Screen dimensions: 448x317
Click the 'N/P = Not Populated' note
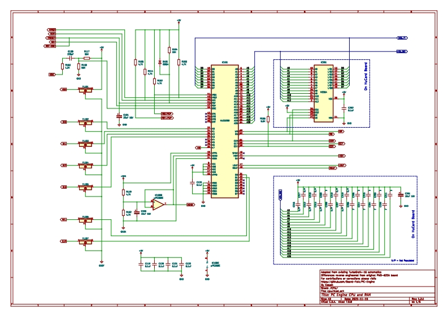point(402,260)
